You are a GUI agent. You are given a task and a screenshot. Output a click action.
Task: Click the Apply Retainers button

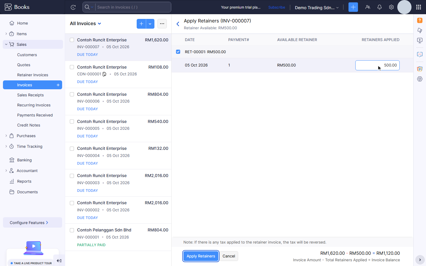coord(201,256)
